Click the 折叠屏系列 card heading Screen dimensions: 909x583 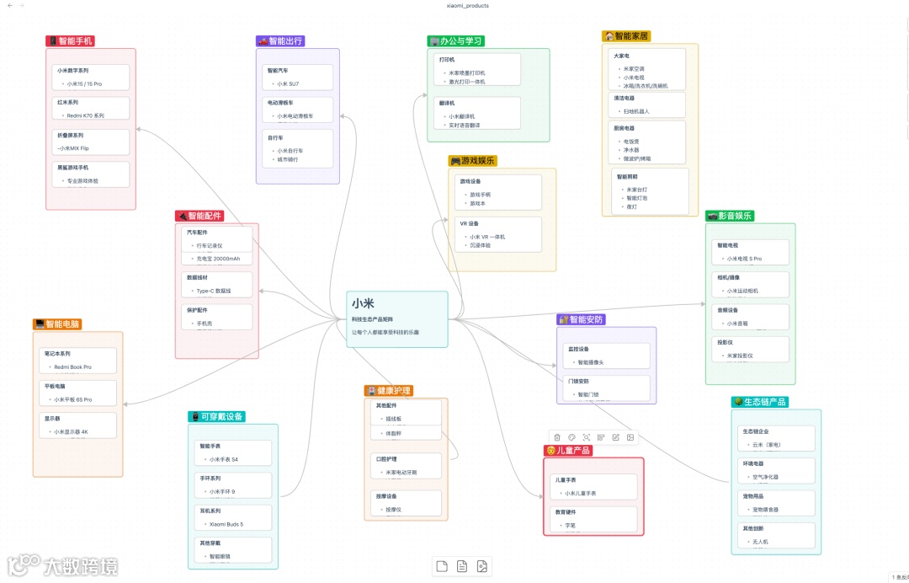(70, 135)
